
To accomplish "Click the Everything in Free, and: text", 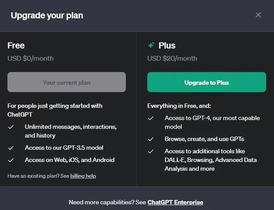I will [x=179, y=106].
